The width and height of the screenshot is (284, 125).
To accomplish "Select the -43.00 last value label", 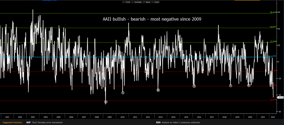I will click(x=280, y=98).
